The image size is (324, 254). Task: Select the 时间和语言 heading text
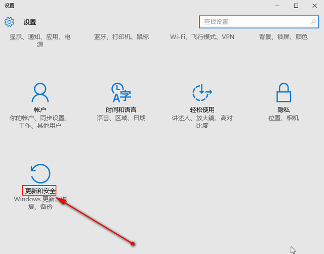tap(121, 110)
